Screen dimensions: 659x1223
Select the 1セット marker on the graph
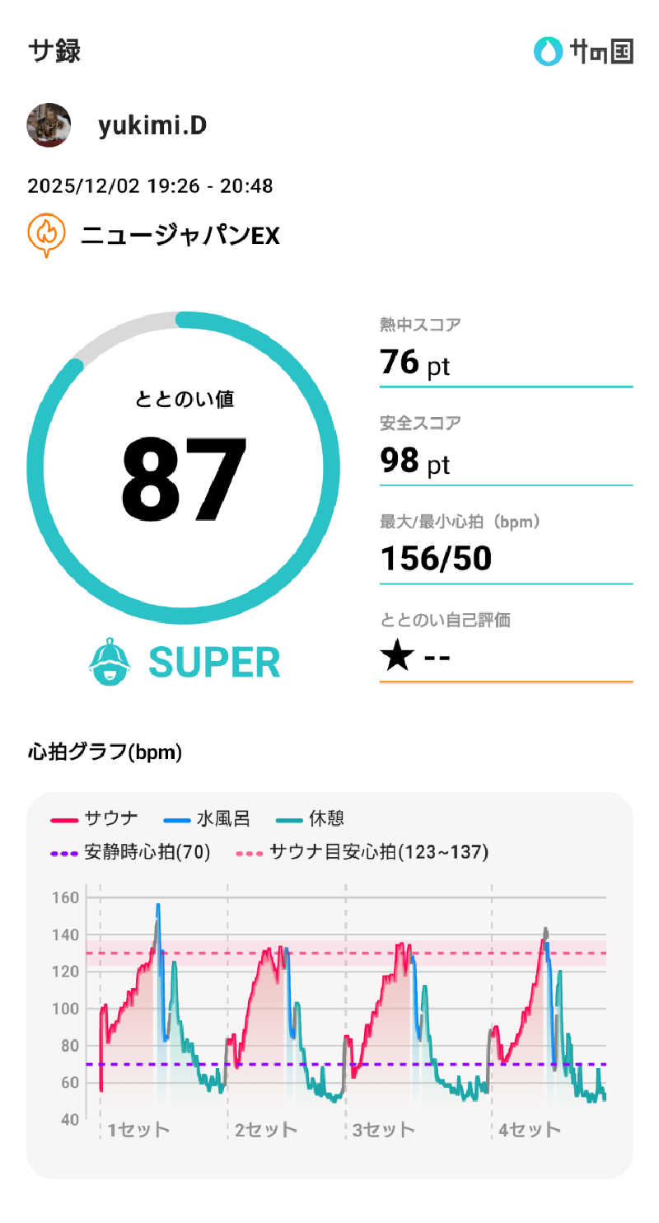(x=138, y=1129)
